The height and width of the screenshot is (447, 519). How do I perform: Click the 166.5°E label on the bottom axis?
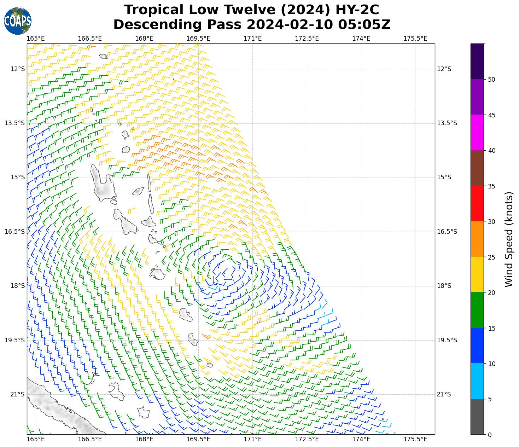90,439
